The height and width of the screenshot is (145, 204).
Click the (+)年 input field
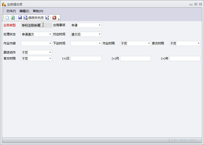(x=185, y=59)
